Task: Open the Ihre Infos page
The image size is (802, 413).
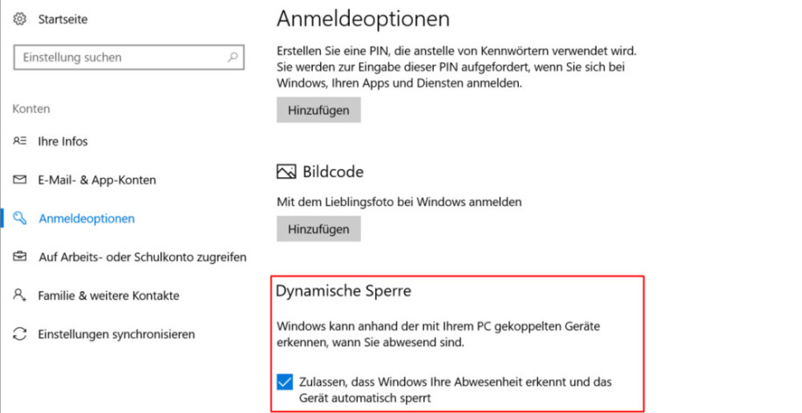Action: click(63, 141)
